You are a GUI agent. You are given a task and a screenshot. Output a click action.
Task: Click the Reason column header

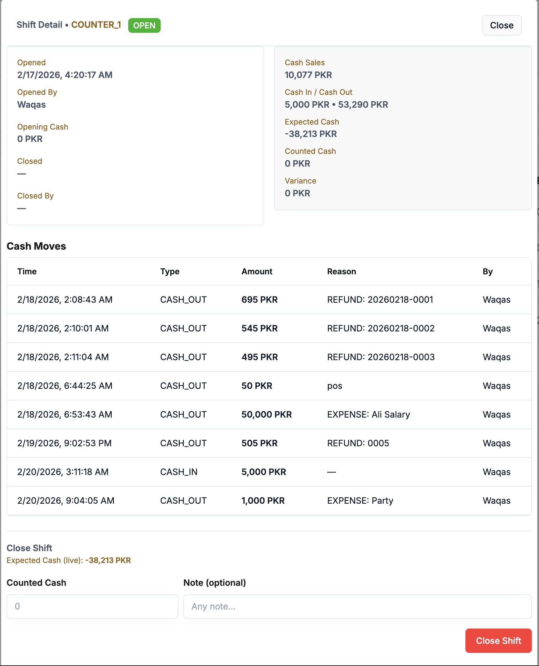click(x=341, y=272)
